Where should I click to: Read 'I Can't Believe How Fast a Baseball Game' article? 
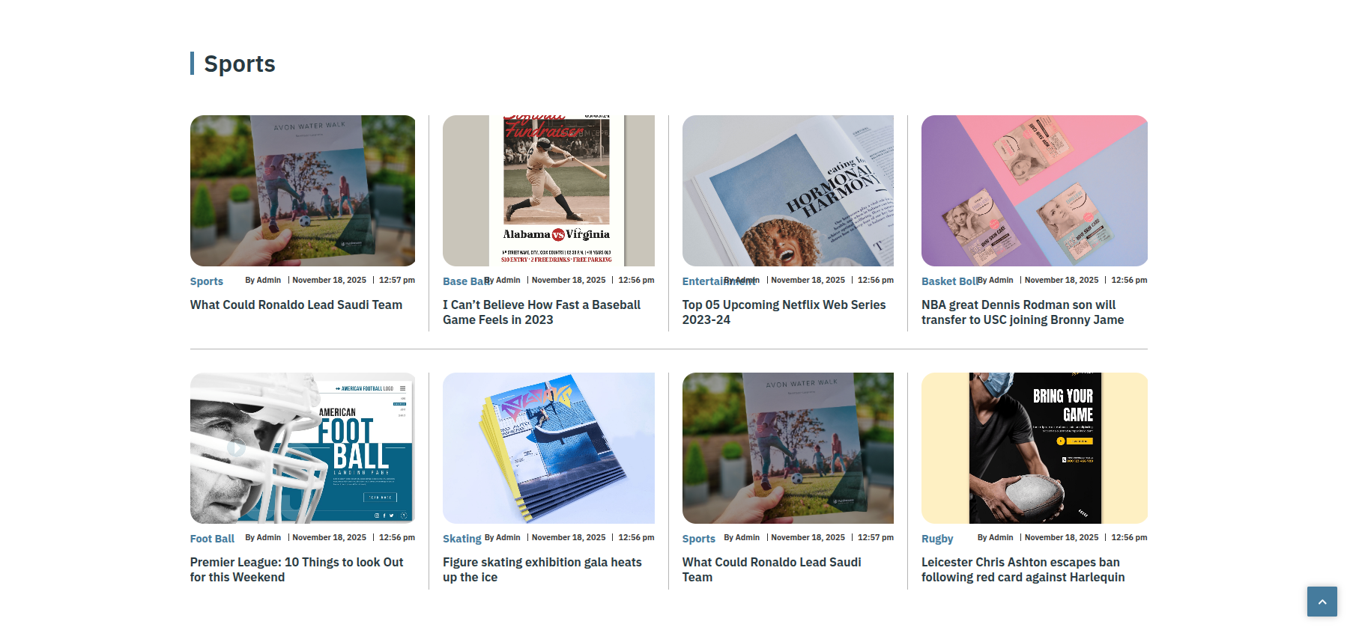541,312
